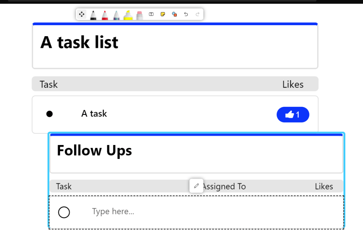Click the greyed-out redo arrow

(198, 14)
